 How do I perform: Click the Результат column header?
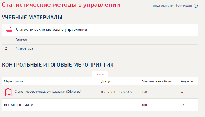(187, 82)
